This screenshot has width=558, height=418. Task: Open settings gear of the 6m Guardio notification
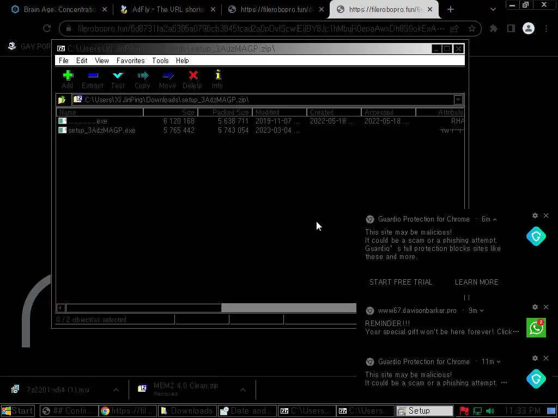pos(535,216)
